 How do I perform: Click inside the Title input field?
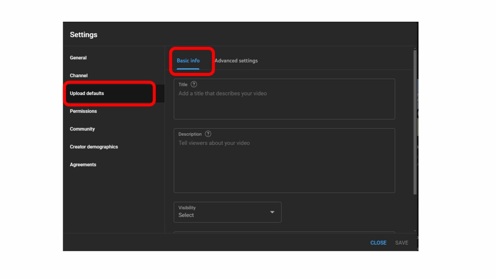(284, 97)
